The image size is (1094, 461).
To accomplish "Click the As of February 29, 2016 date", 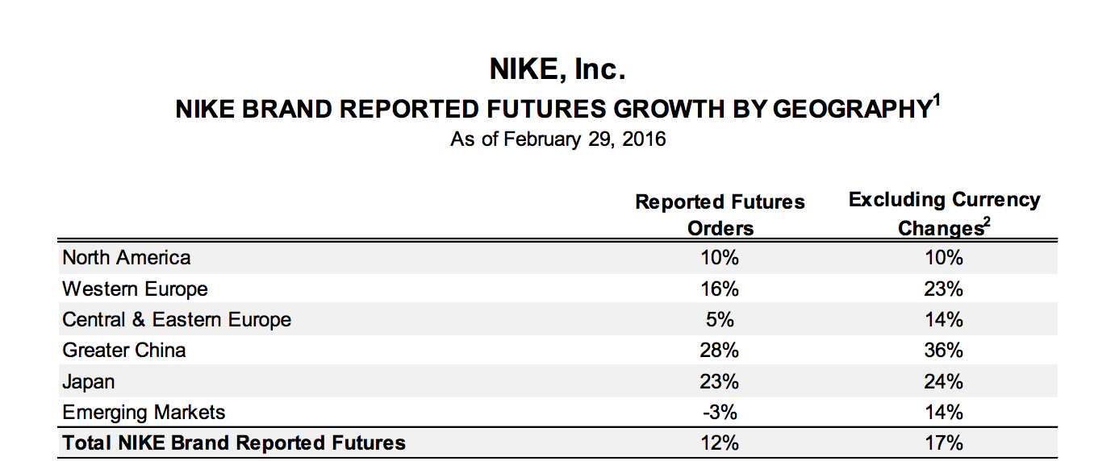I will tap(558, 139).
